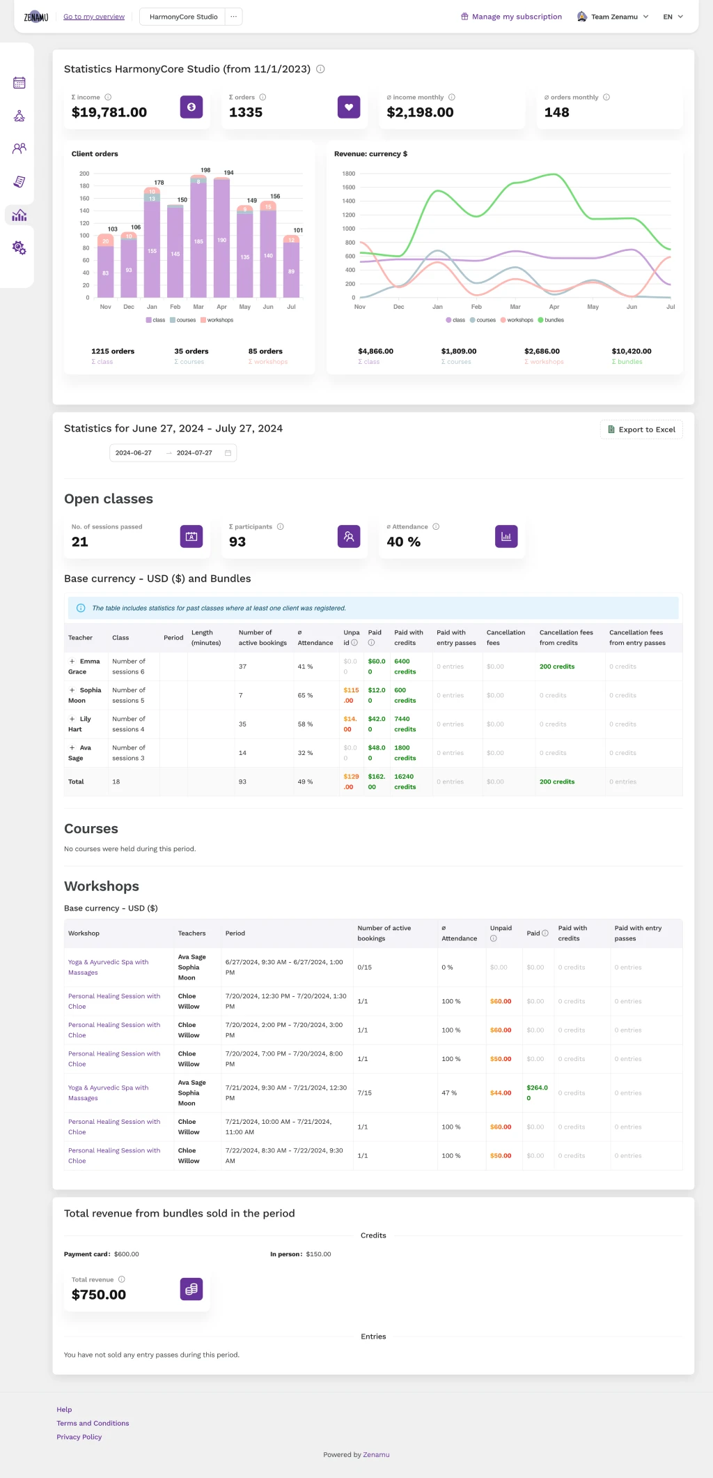Image resolution: width=713 pixels, height=1478 pixels.
Task: Select the statistics chart sidebar icon
Action: coord(19,215)
